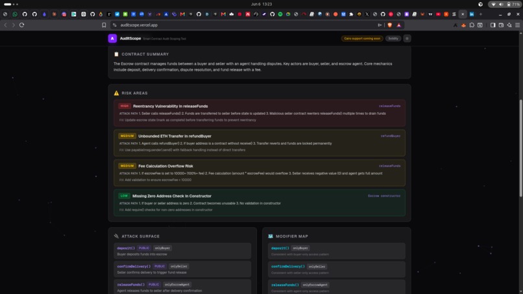
Task: Click onlyEscrowAgent tag in Attack Surface
Action: coord(177,285)
